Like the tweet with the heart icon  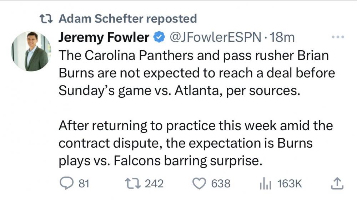click(x=199, y=184)
